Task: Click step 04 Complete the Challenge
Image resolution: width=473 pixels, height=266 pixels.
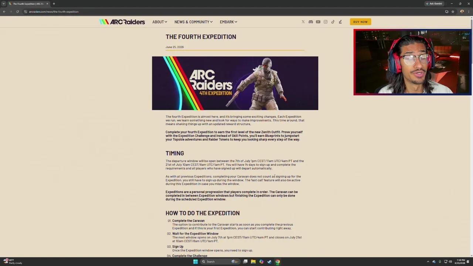Action: click(190, 256)
